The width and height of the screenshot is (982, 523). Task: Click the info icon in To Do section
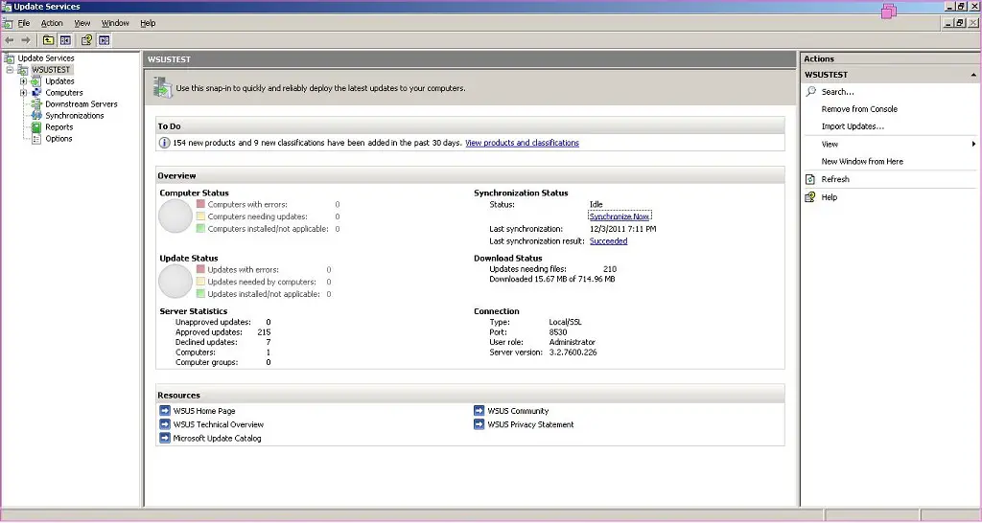[164, 143]
